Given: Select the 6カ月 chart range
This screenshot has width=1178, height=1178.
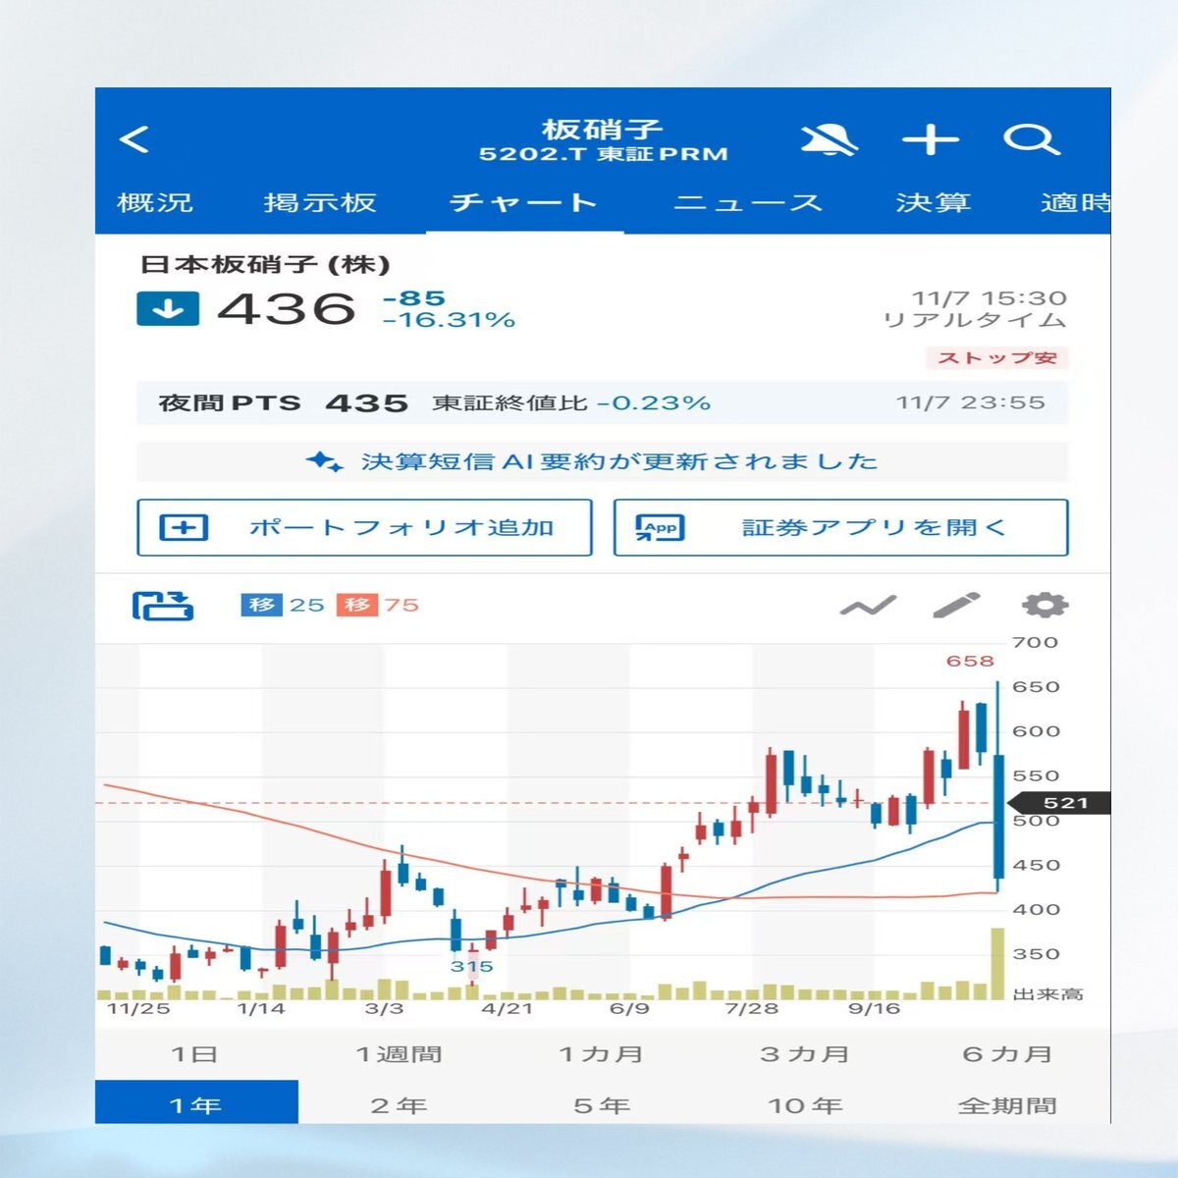Looking at the screenshot, I should tap(1007, 1054).
